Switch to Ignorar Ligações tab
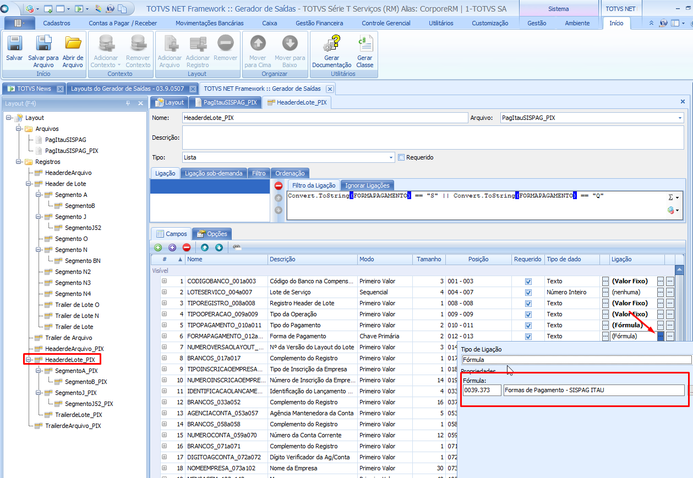The image size is (693, 478). click(x=367, y=185)
